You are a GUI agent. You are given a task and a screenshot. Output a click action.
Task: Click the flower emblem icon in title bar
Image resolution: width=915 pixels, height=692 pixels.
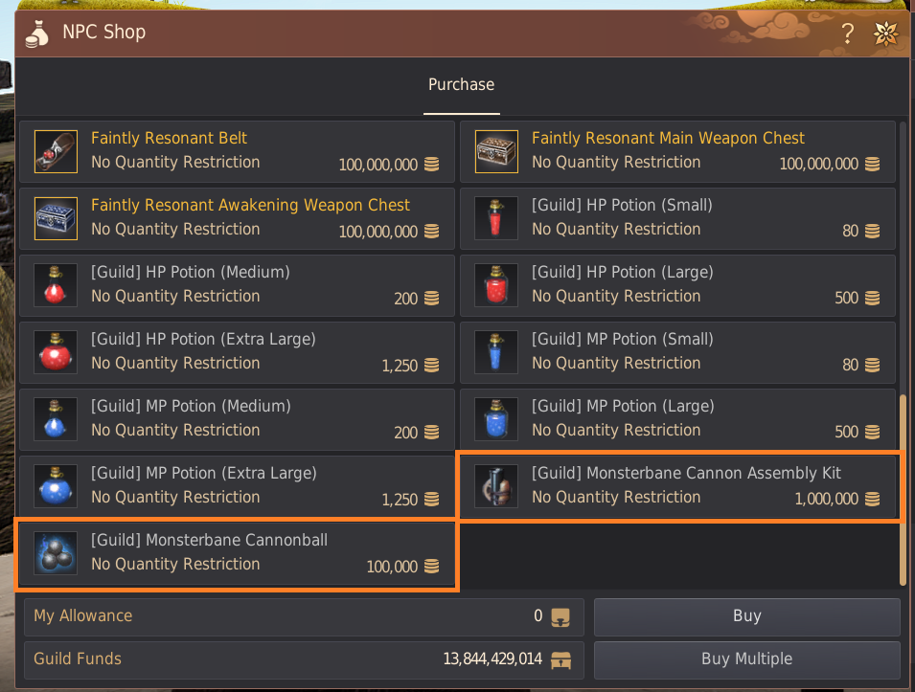[885, 34]
